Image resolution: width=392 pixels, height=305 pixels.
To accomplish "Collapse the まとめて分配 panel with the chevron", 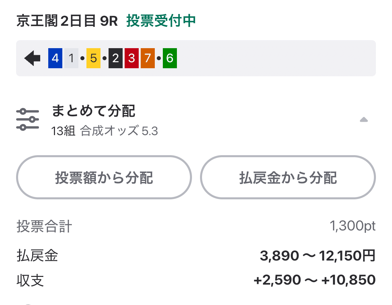I will (364, 119).
